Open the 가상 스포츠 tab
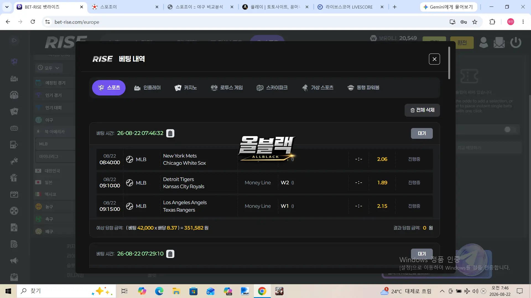The height and width of the screenshot is (298, 531). (317, 88)
